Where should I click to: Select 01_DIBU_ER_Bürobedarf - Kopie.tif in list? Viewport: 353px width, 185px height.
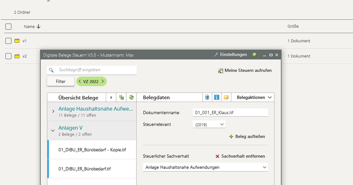tap(92, 150)
